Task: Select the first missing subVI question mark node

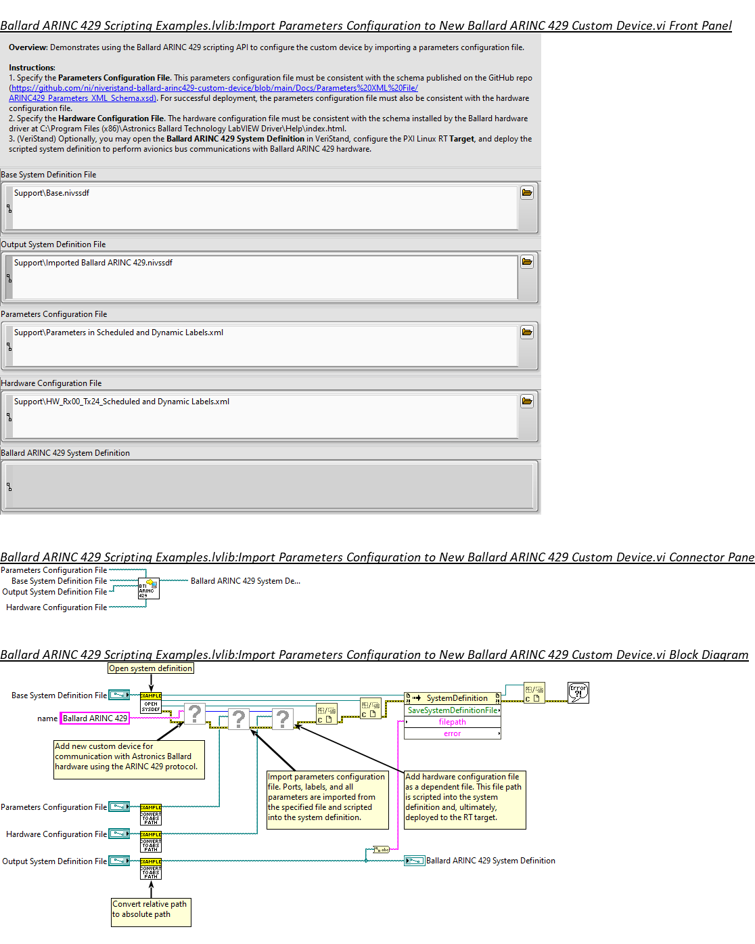Action: click(x=195, y=713)
